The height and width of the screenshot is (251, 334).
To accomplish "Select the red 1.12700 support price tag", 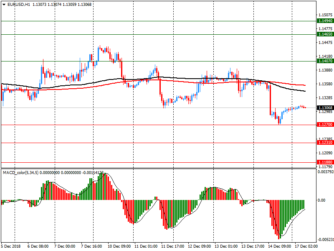I will click(325, 125).
